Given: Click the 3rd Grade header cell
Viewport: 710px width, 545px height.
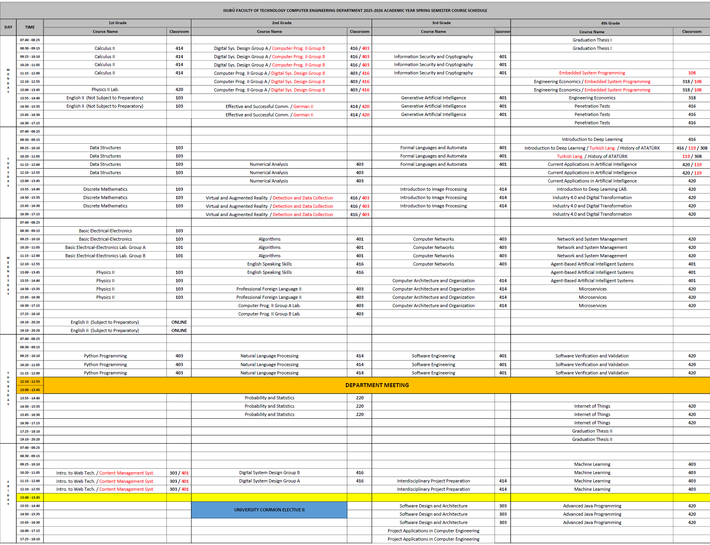Looking at the screenshot, I should (x=441, y=23).
